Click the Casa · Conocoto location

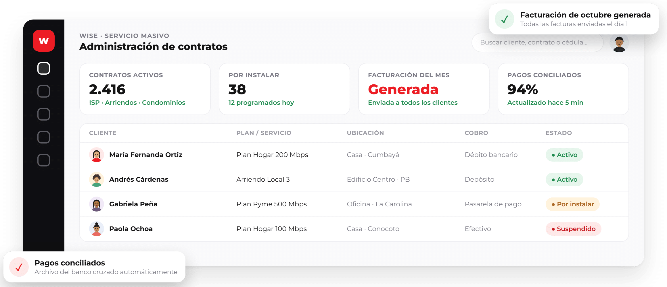[x=373, y=229]
